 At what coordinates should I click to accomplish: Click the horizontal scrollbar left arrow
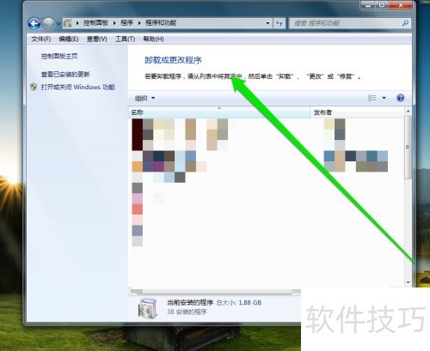[x=132, y=291]
